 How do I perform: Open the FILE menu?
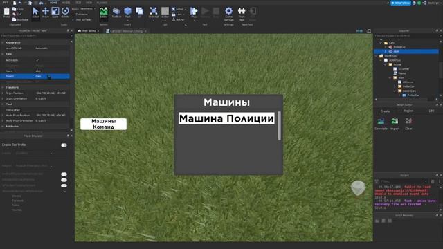(x=6, y=3)
